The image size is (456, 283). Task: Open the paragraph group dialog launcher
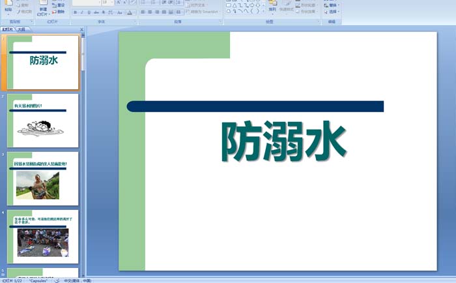[x=220, y=22]
